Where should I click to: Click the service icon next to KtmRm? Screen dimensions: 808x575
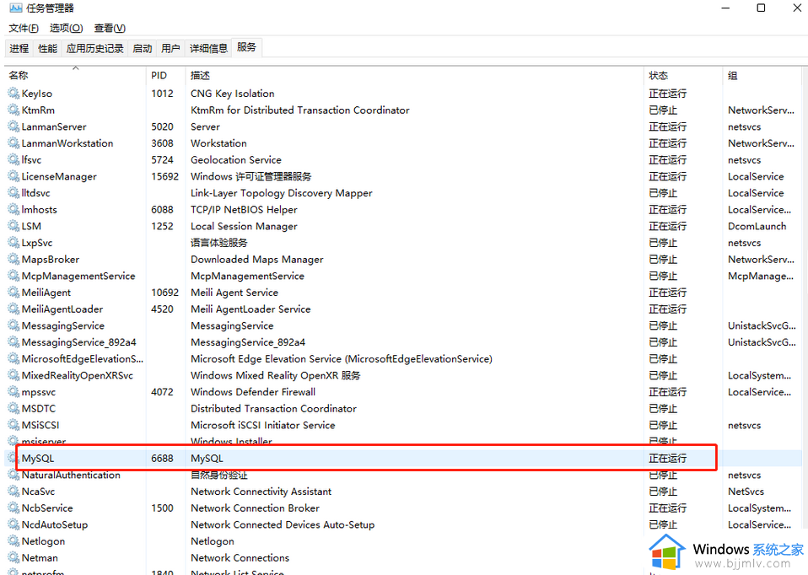[x=13, y=110]
